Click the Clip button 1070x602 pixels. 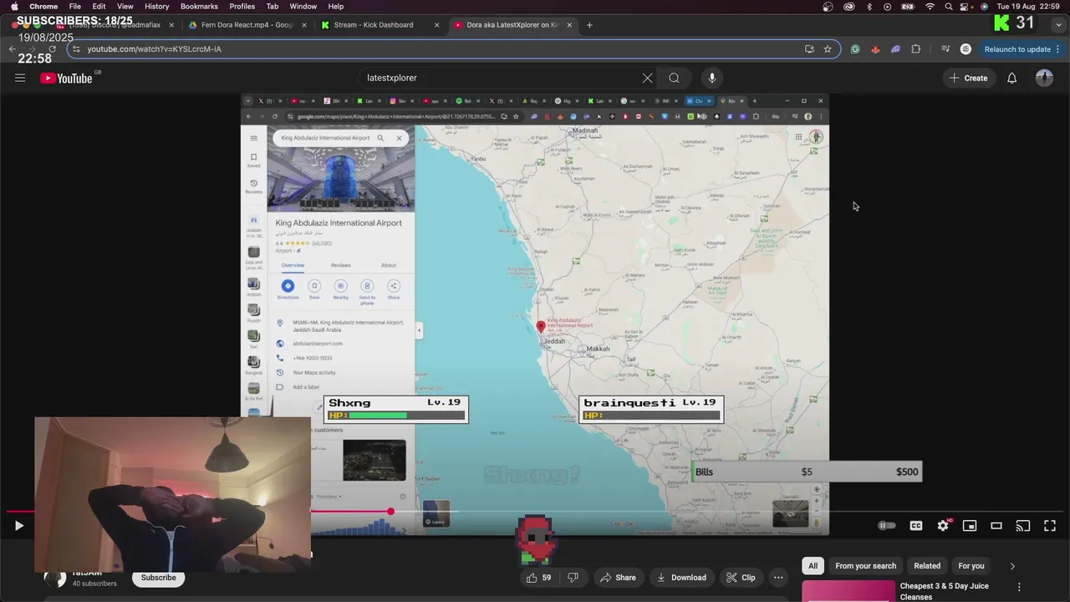coord(741,578)
